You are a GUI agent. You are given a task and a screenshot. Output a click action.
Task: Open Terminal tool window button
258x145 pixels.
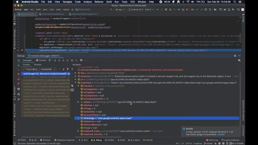tap(45, 140)
